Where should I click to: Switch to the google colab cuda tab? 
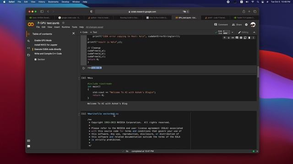tap(69, 18)
